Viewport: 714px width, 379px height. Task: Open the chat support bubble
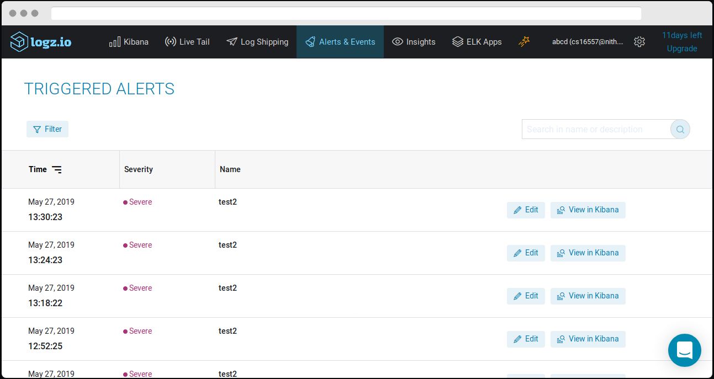point(685,350)
